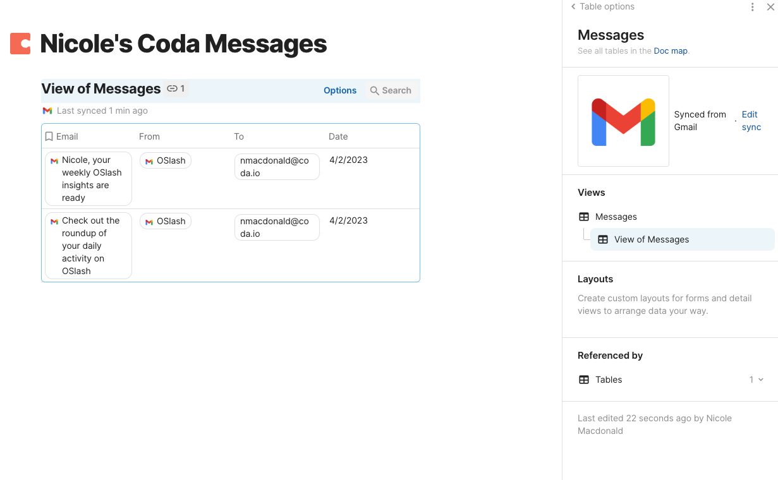Click the table icon beside the Messages view

(x=584, y=217)
